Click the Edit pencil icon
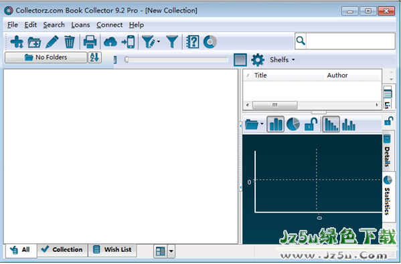This screenshot has height=264, width=401. (x=52, y=42)
